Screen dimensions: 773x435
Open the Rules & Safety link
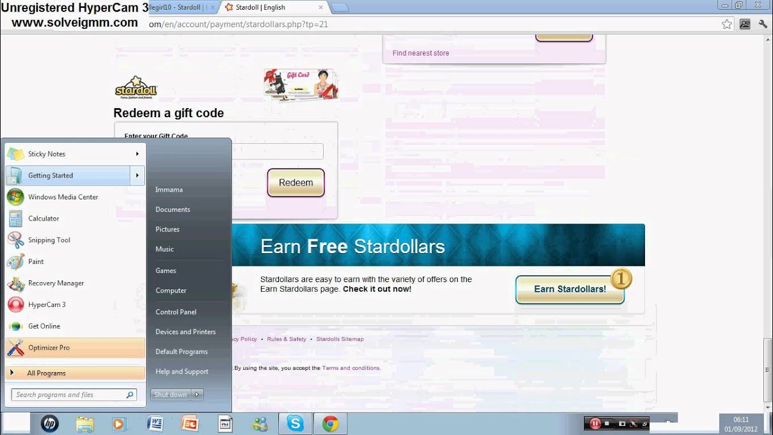click(286, 339)
